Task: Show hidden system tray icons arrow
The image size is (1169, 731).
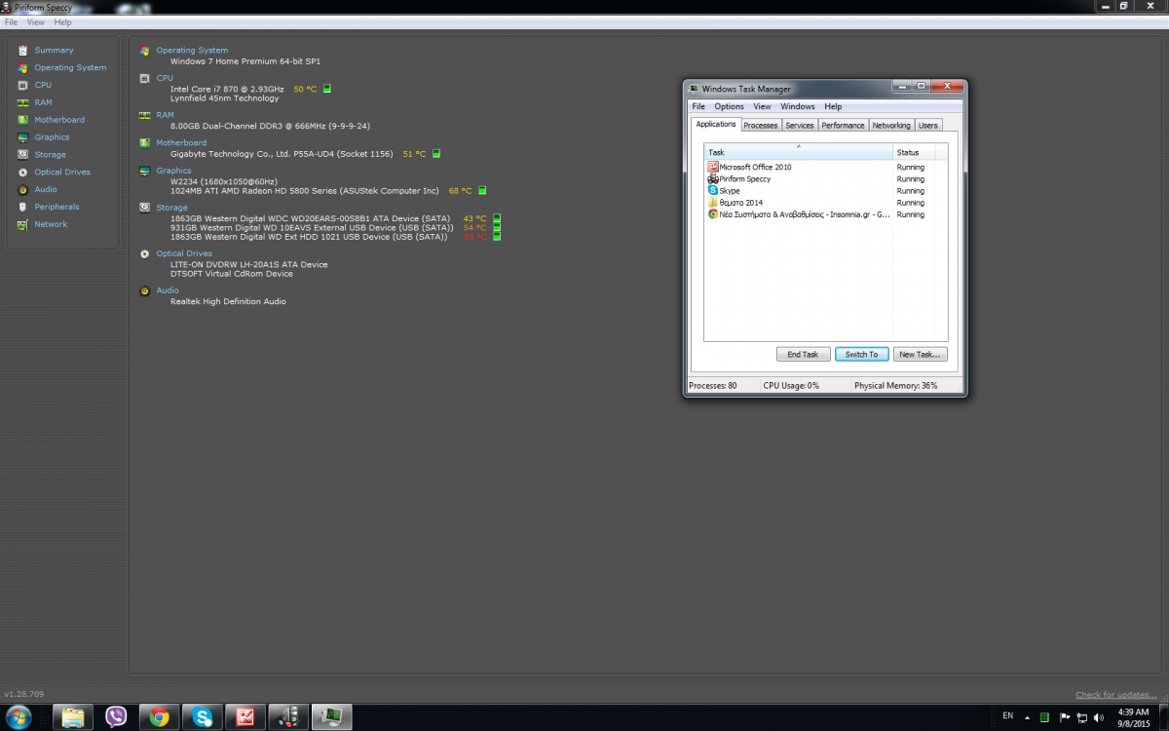Action: (1027, 717)
